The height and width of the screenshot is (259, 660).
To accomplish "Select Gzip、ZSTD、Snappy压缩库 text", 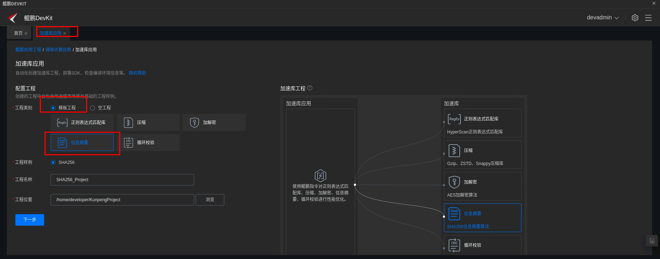I will click(475, 164).
